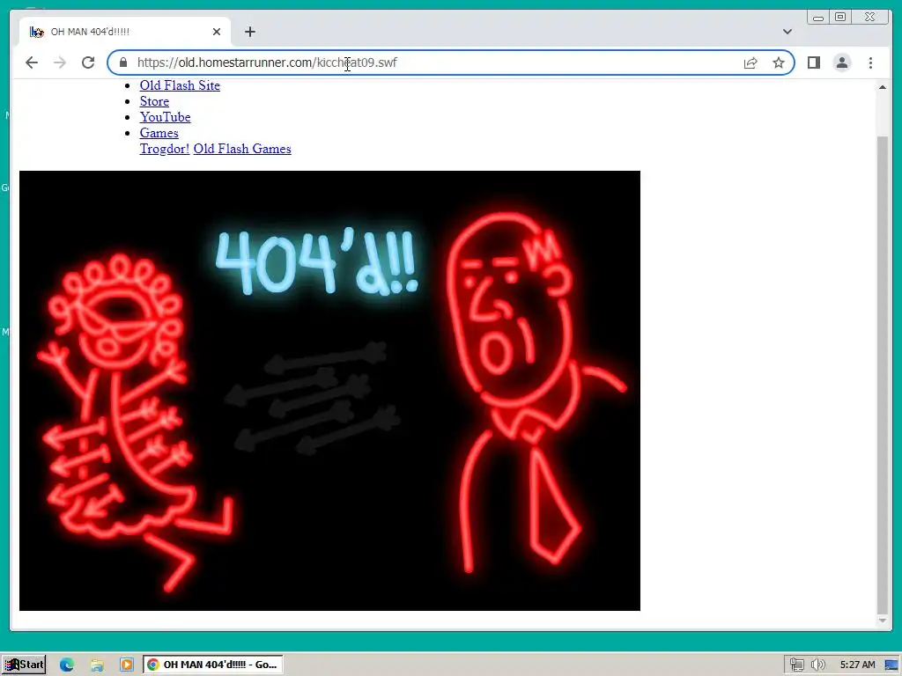Open the browser side panel

click(x=813, y=62)
